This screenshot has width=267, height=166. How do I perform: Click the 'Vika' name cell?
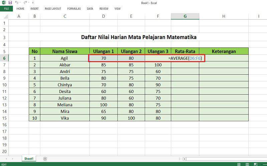(65, 118)
